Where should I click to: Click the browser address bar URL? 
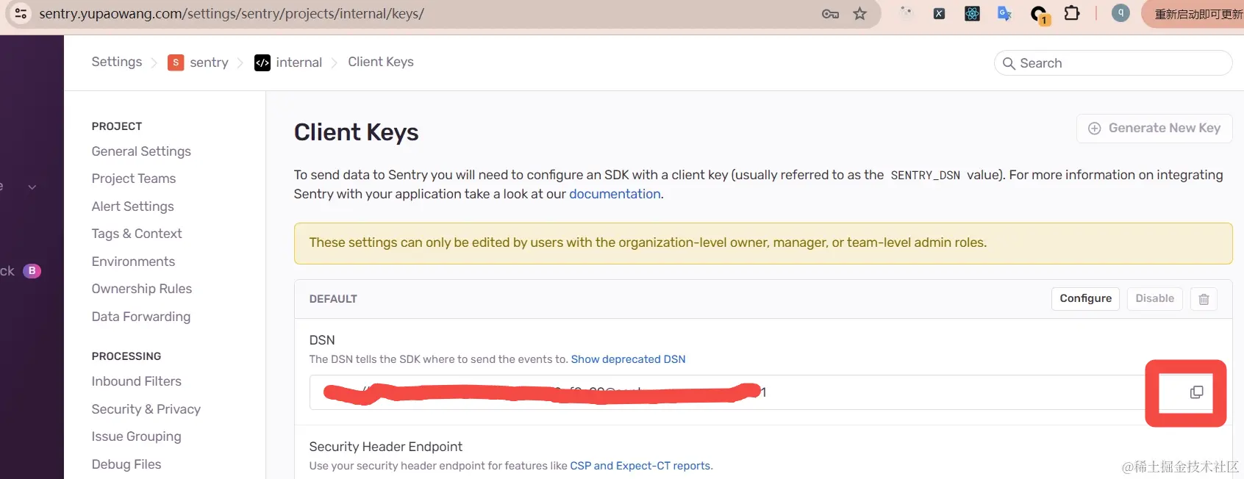(x=232, y=14)
